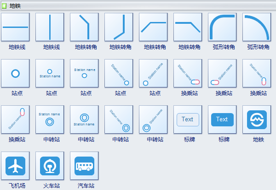The width and height of the screenshot is (276, 190).
Task: Select the 地铁 metro logo symbol
Action: coord(257,119)
